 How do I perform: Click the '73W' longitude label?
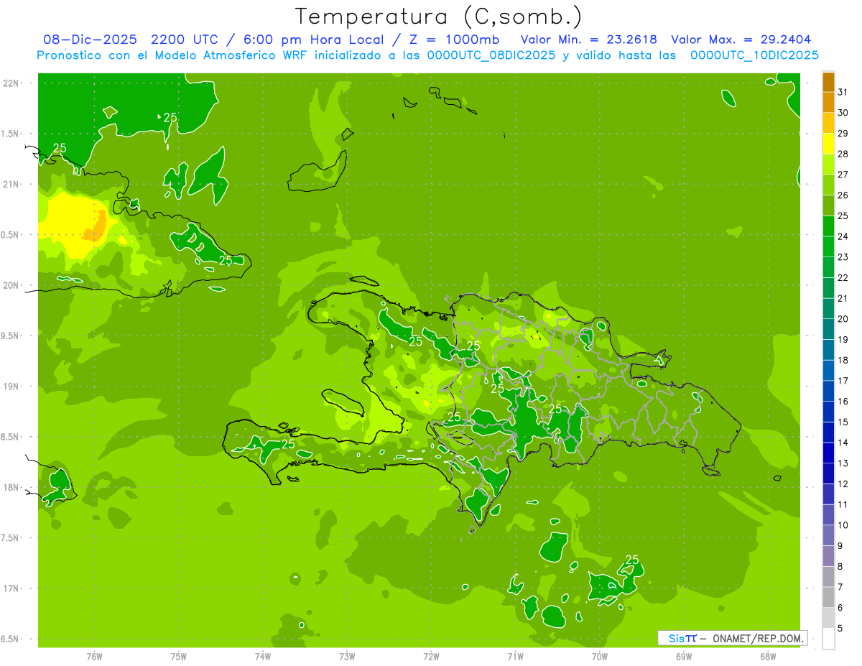click(347, 656)
